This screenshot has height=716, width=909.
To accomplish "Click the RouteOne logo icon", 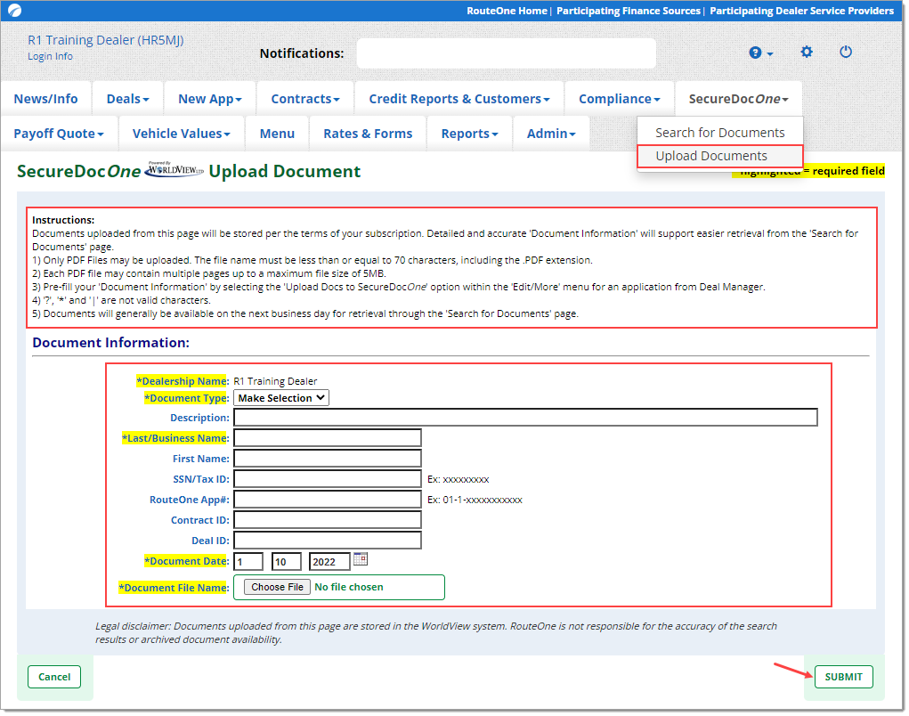I will (x=14, y=11).
